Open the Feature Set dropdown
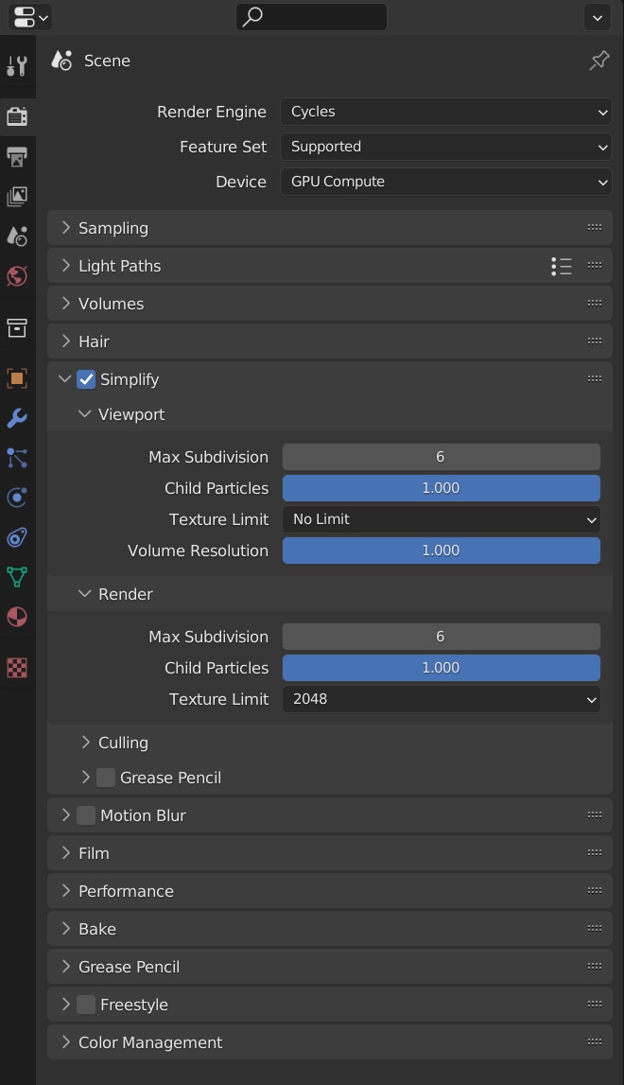Image resolution: width=624 pixels, height=1085 pixels. point(445,147)
